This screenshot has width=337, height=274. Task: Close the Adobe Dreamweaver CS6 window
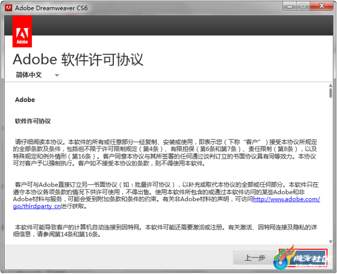[x=322, y=6]
